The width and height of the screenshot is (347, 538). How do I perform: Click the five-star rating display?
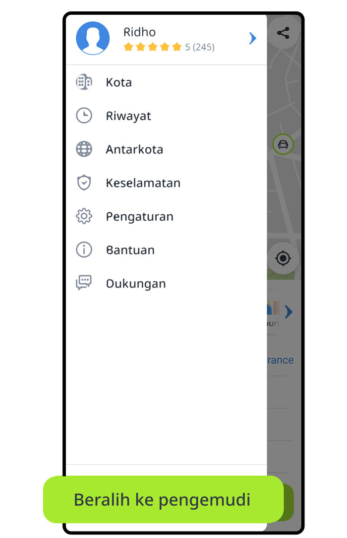[x=153, y=47]
